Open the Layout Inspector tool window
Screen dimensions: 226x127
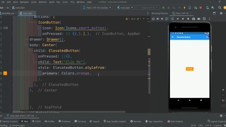217,121
